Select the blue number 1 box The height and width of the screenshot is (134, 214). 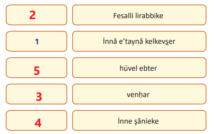(37, 41)
